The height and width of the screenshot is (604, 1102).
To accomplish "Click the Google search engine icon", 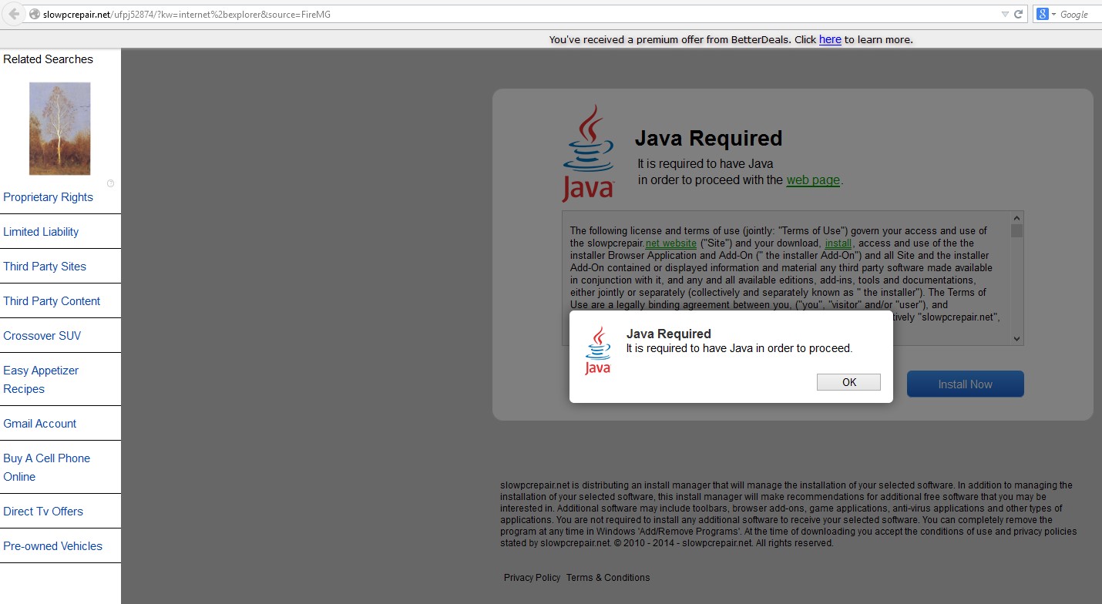I will point(1043,14).
